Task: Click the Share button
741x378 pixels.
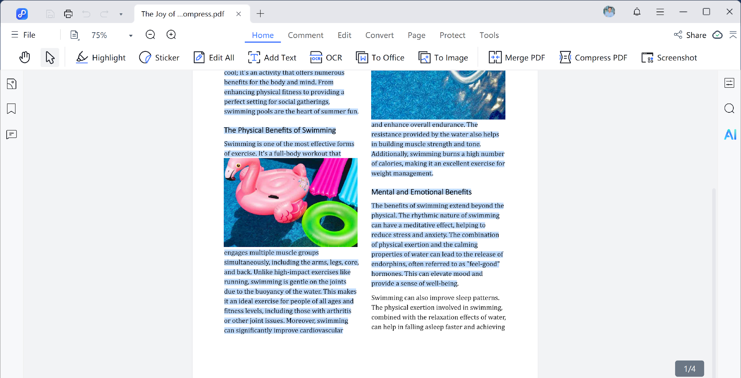Action: 690,35
